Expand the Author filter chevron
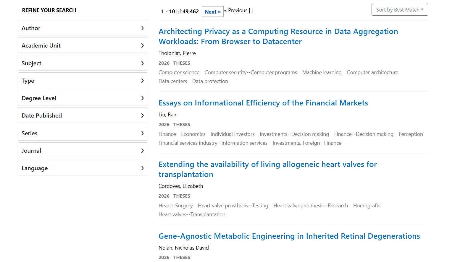Viewport: 460px width, 262px height. click(142, 28)
